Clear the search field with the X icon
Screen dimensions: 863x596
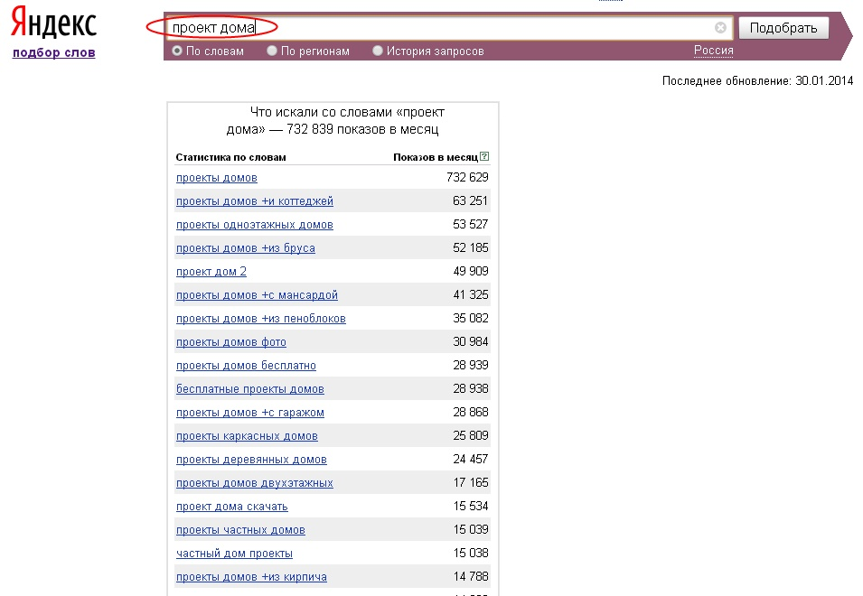720,27
